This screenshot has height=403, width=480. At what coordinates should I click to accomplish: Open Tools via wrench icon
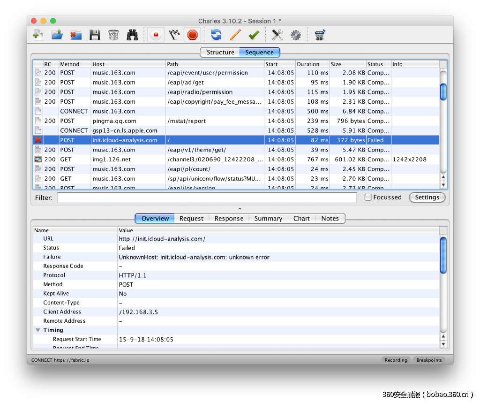pos(277,35)
